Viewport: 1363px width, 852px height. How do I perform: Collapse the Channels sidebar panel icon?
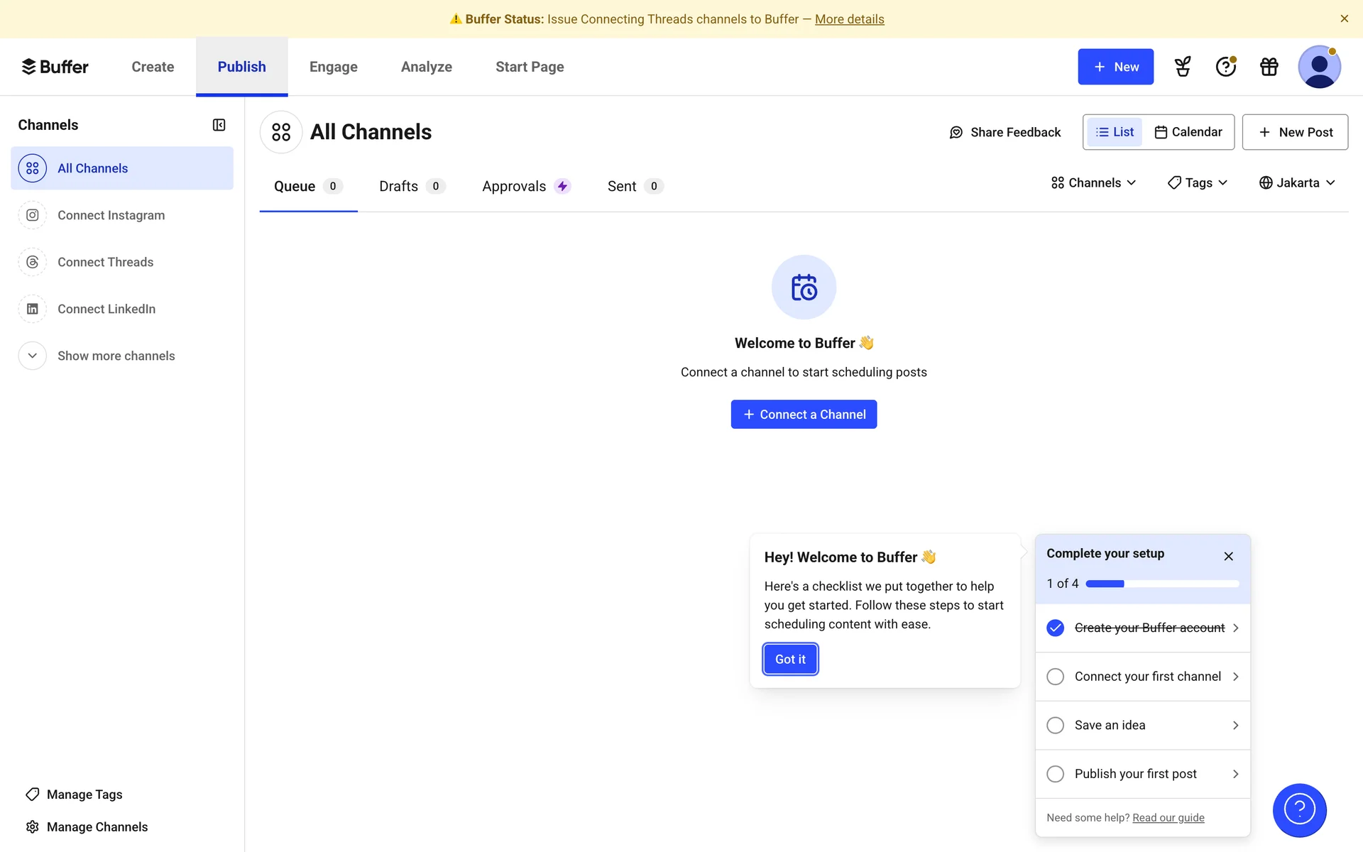tap(219, 125)
